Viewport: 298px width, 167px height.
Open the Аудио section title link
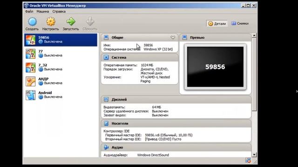tap(117, 148)
